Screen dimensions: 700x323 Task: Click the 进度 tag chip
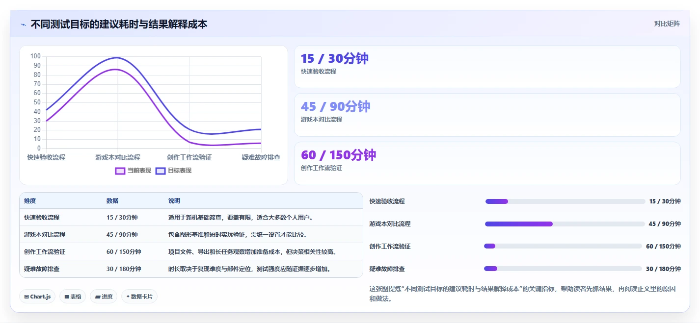tap(104, 297)
